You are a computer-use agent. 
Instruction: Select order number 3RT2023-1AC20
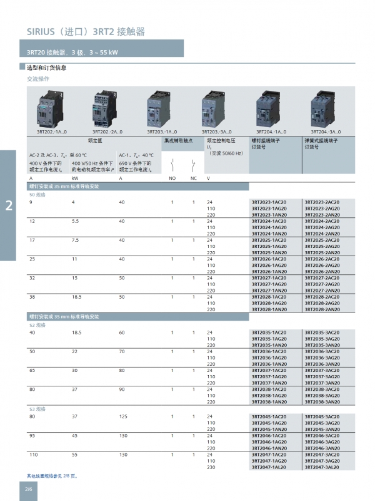269,202
